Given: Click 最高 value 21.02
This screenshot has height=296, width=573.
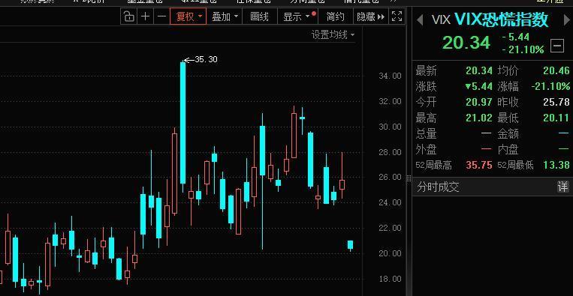Looking at the screenshot, I should click(x=479, y=118).
